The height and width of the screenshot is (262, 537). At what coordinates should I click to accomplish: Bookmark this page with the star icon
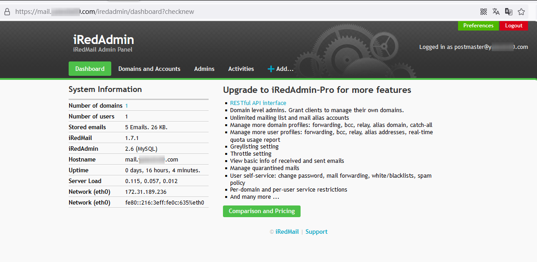tap(521, 12)
